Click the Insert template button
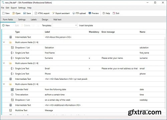Viewport: 167px width, 120px height. [x=86, y=25]
